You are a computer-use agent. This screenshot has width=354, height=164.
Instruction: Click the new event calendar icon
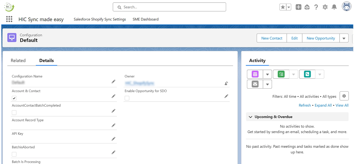(255, 74)
